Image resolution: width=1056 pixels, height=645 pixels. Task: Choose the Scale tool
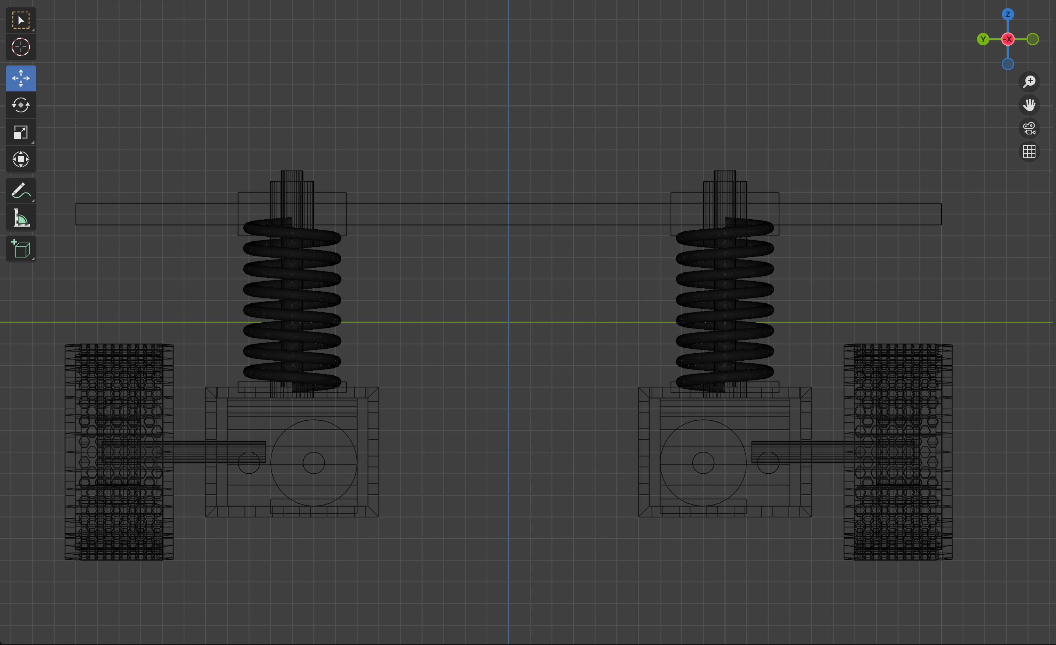click(x=21, y=132)
